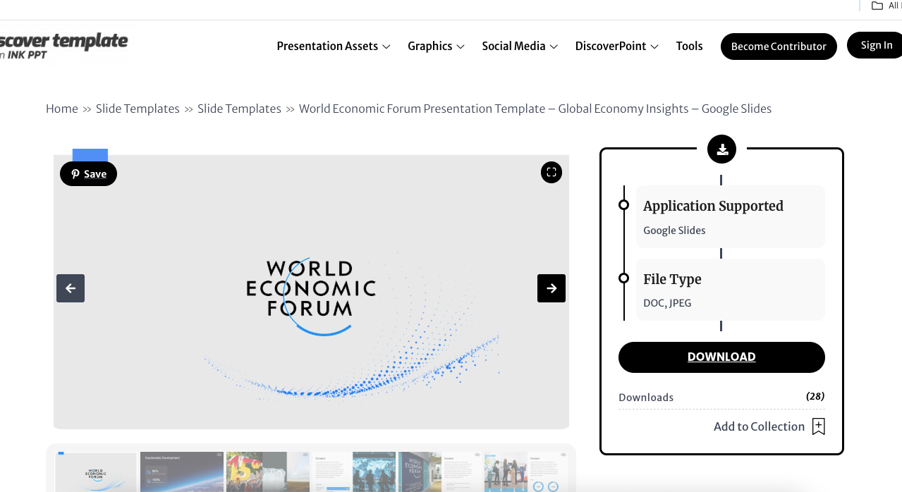Click the main World Economic Forum slide preview

311,292
